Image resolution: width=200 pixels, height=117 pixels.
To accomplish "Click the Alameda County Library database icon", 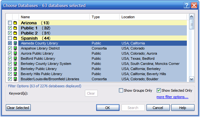I will click(x=15, y=43).
